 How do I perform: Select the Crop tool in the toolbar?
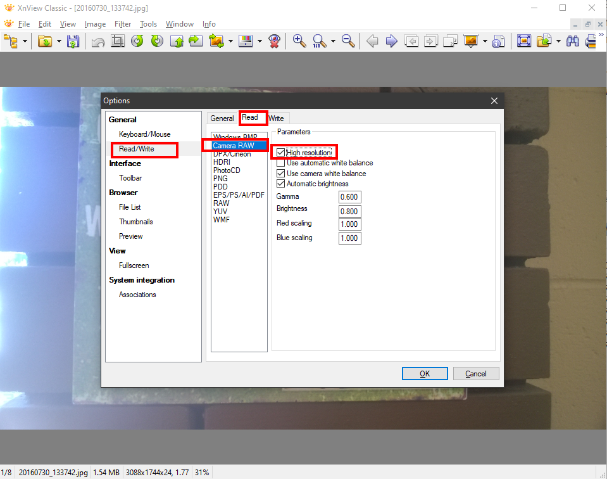(x=118, y=42)
